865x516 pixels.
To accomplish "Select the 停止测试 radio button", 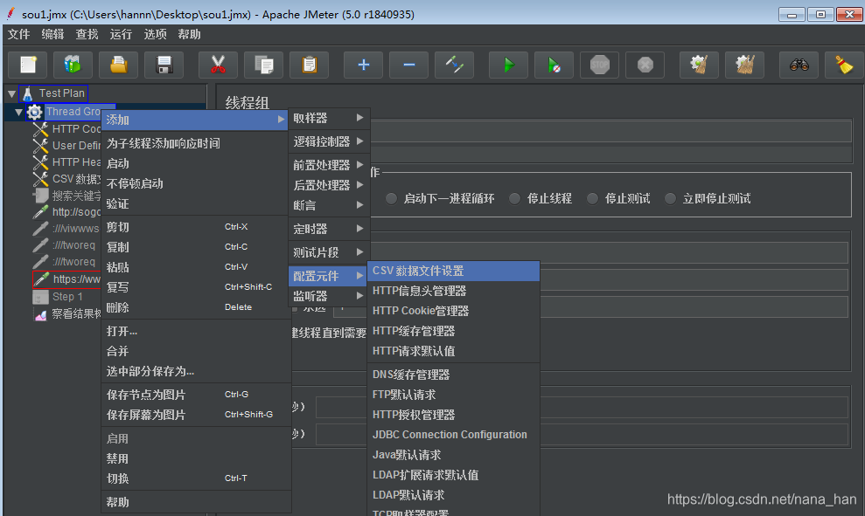I will [x=592, y=198].
